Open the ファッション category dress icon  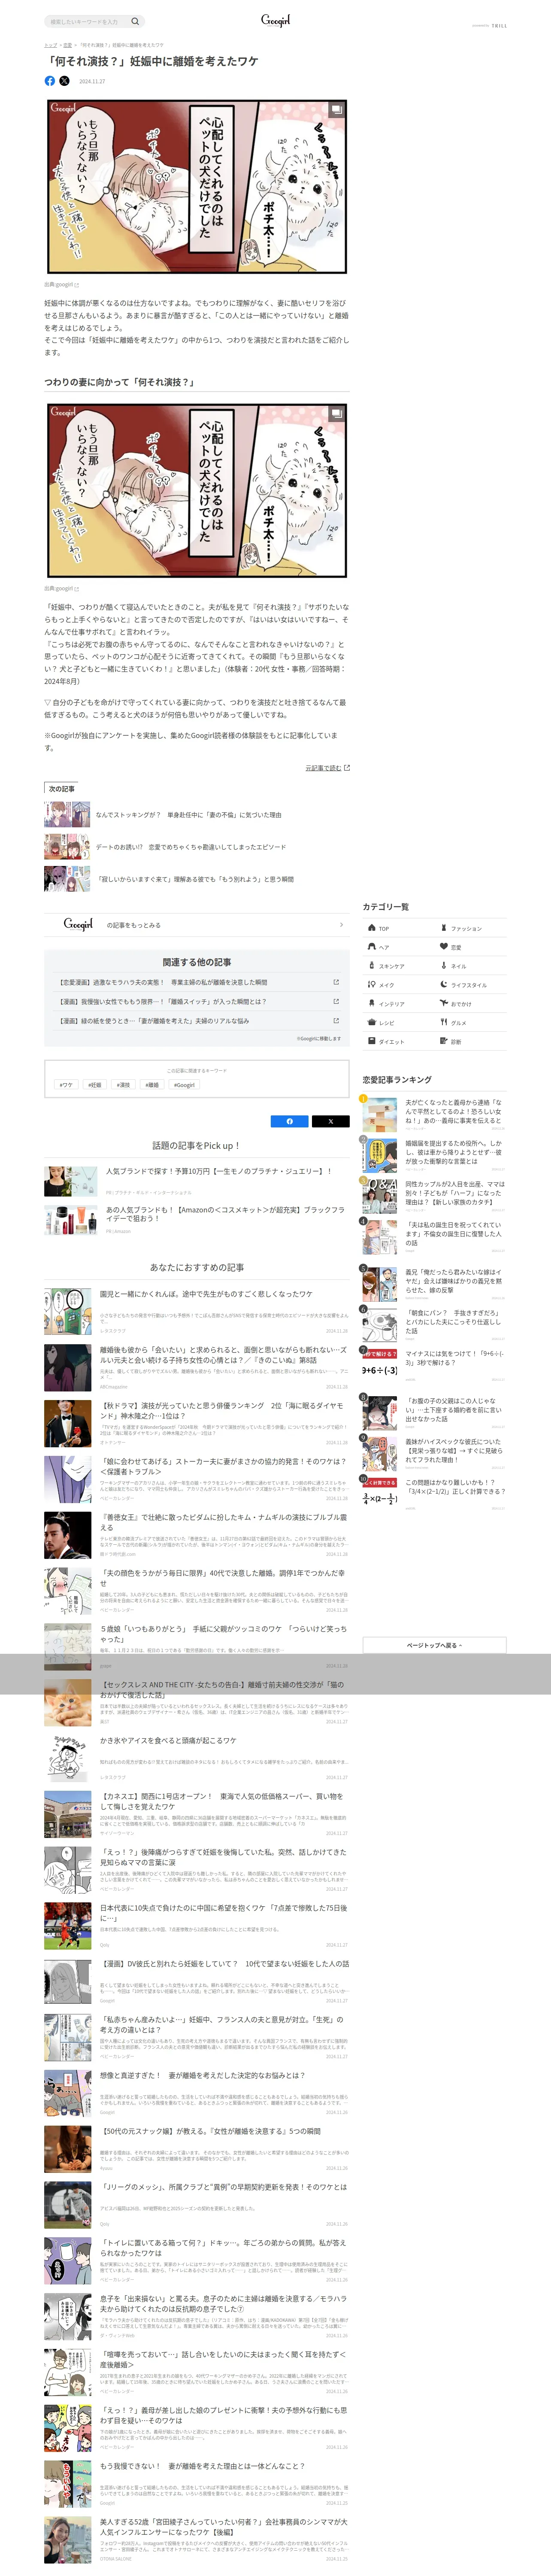coord(444,928)
